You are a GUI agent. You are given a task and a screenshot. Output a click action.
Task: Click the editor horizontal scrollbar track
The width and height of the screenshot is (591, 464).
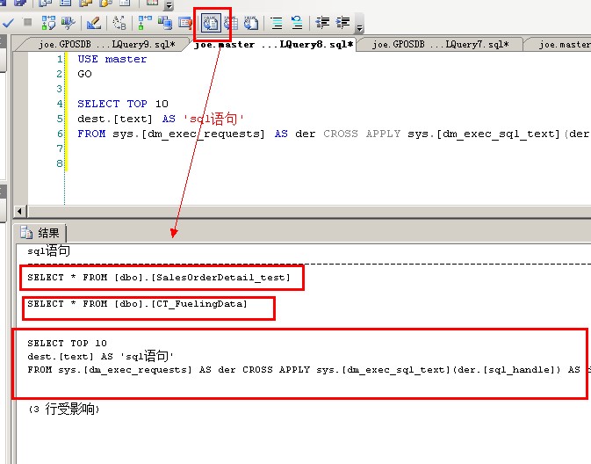[x=309, y=211]
